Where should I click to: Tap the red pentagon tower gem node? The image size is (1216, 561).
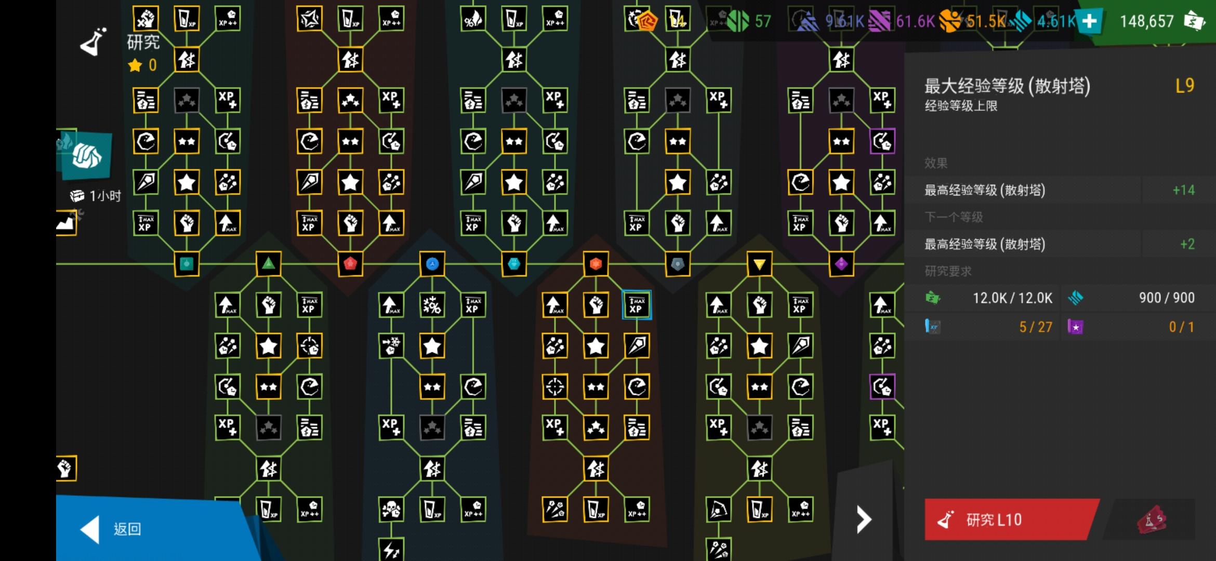click(350, 264)
